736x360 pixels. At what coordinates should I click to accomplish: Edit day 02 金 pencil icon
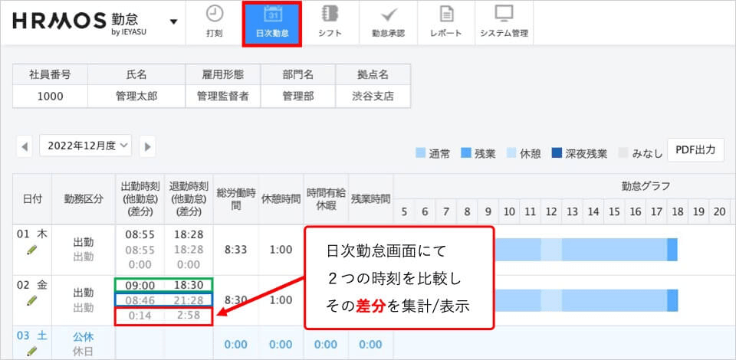click(x=31, y=301)
